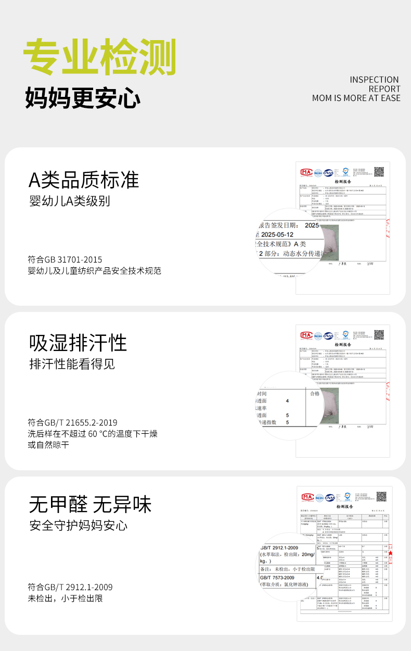Click the QR code on second report
Viewport: 411px width, 651px height.
[x=379, y=334]
